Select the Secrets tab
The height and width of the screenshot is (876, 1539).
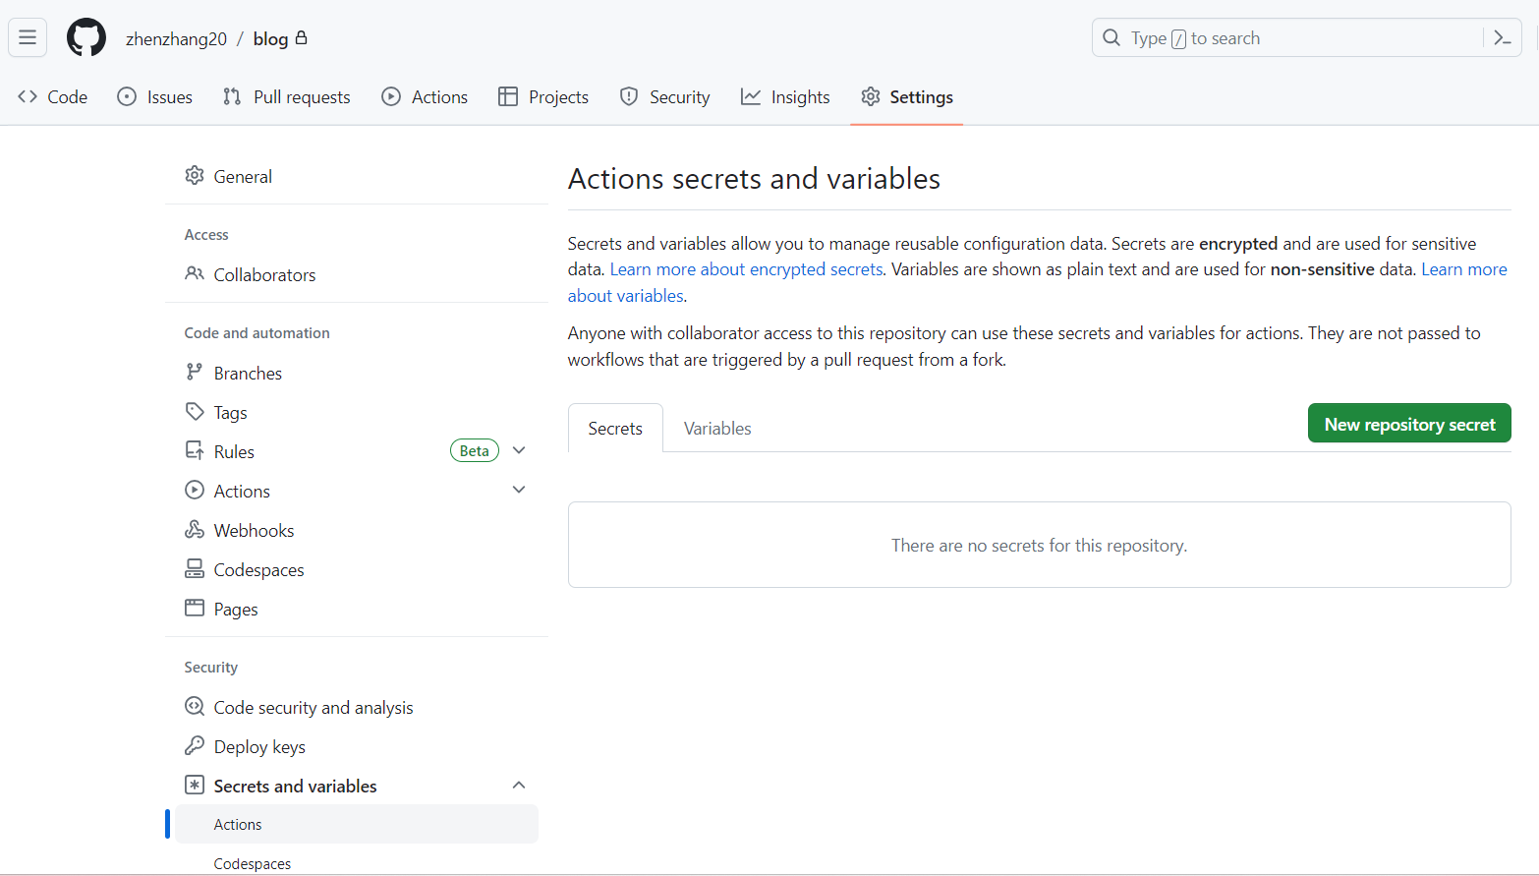(x=615, y=429)
